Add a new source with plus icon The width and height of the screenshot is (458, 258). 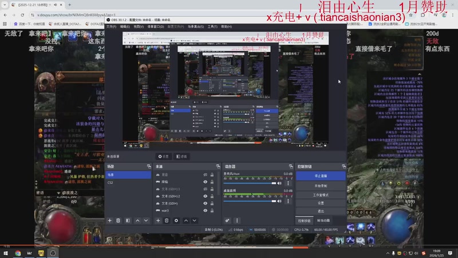(x=158, y=221)
